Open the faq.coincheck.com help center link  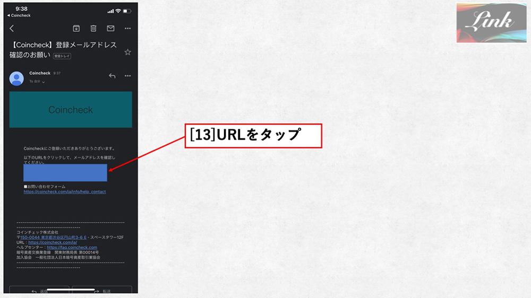tap(72, 248)
